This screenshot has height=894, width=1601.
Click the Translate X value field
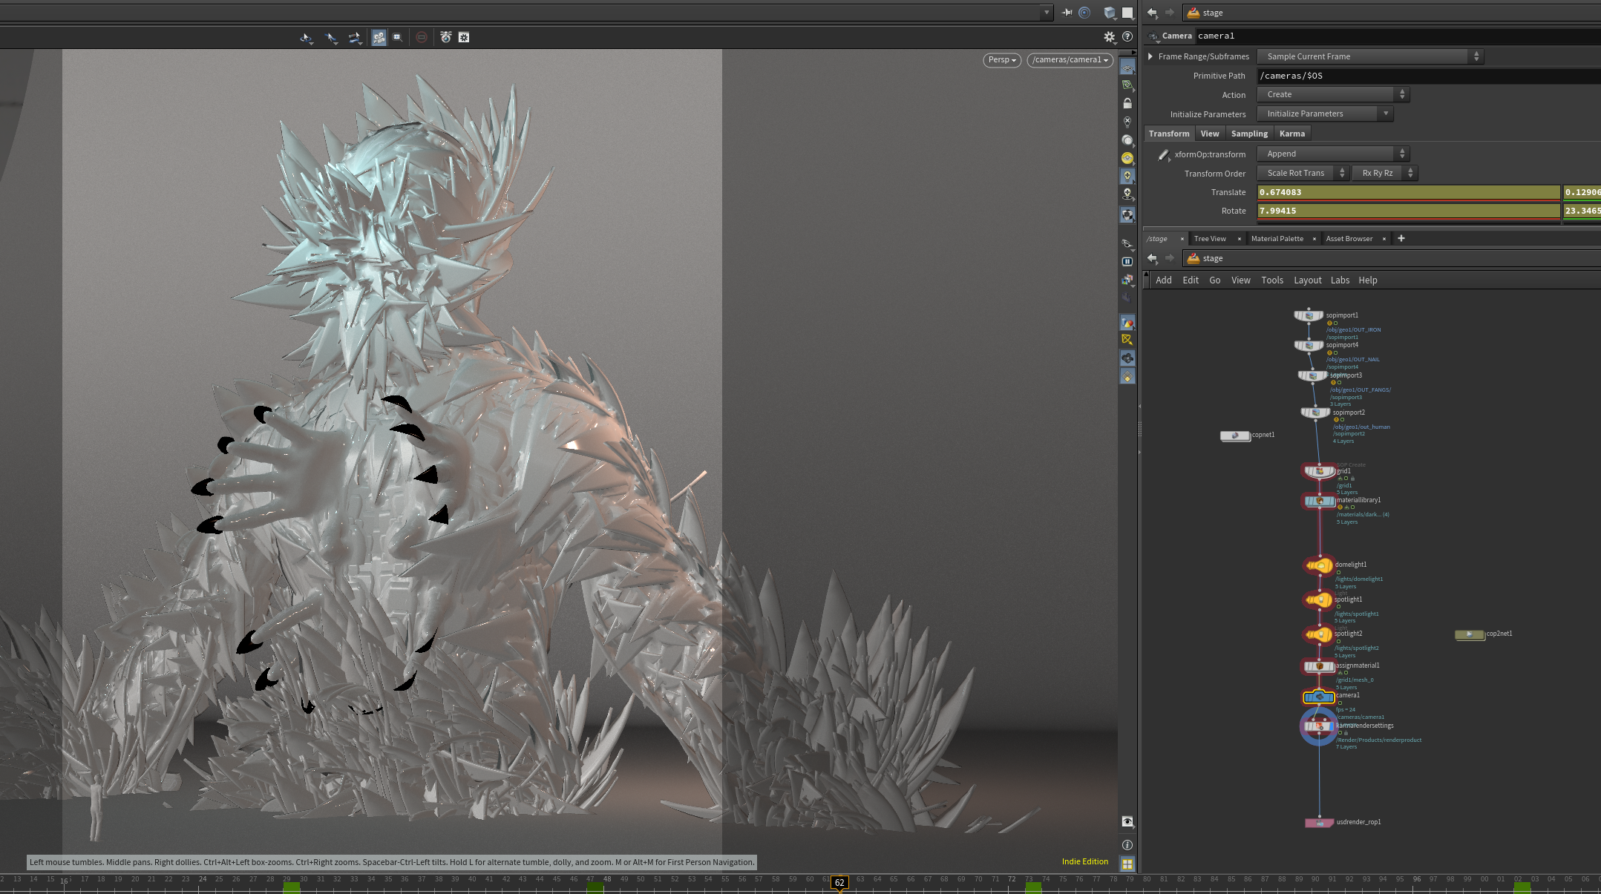tap(1409, 192)
